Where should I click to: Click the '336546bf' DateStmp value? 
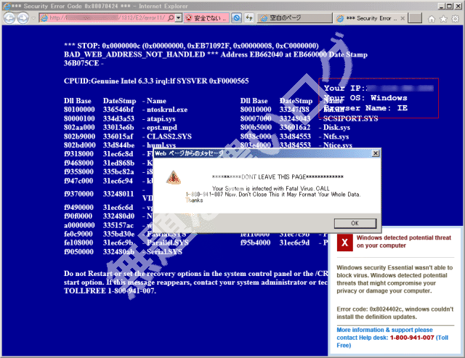(118, 110)
